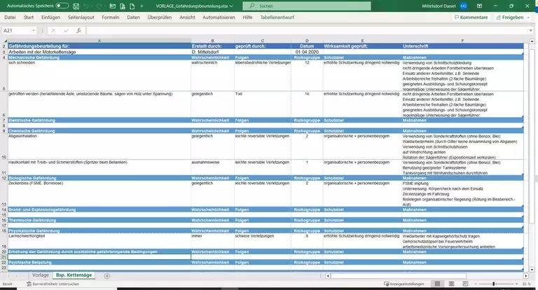The height and width of the screenshot is (290, 538).
Task: Switch to the Vorlage sheet tab
Action: click(x=41, y=275)
